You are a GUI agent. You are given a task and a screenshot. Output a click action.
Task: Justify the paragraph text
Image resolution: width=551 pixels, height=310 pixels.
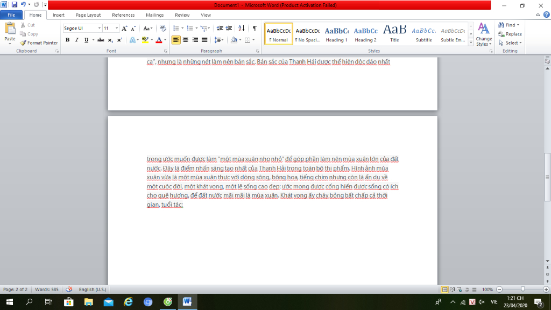tap(204, 40)
